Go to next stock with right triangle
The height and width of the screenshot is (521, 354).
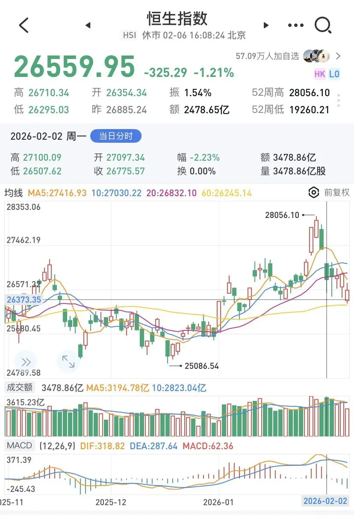pyautogui.click(x=266, y=25)
